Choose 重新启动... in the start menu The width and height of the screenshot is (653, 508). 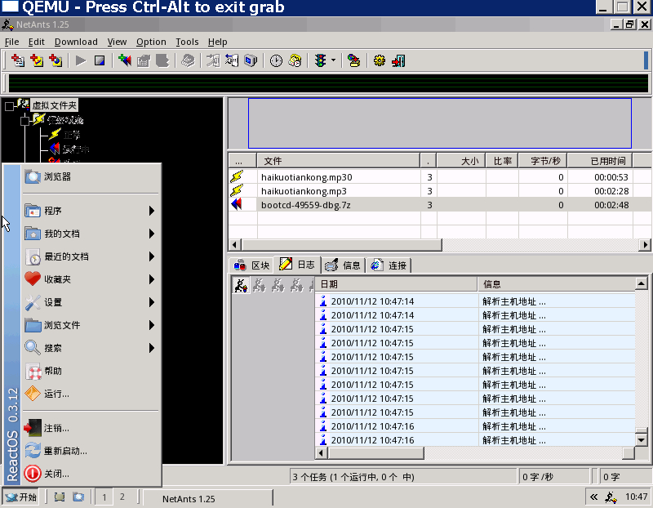tap(91, 451)
